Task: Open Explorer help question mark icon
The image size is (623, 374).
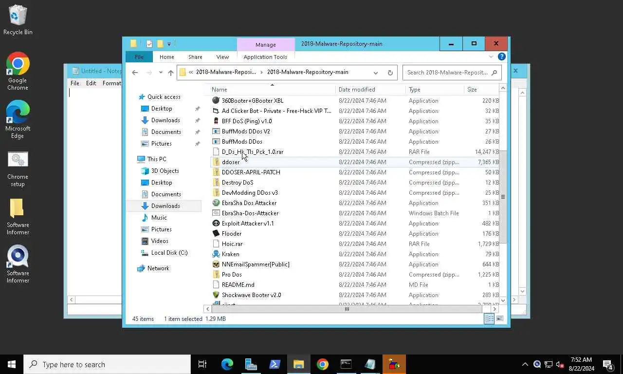Action: [x=502, y=56]
